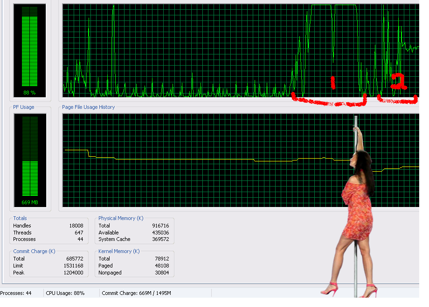This screenshot has width=429, height=307.
Task: Click the Threads count 647
Action: (x=79, y=233)
